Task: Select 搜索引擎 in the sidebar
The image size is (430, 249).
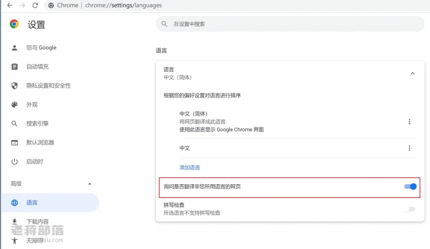Action: click(x=37, y=123)
